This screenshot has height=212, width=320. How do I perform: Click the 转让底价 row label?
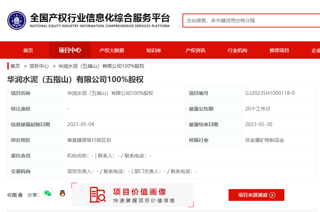21,109
